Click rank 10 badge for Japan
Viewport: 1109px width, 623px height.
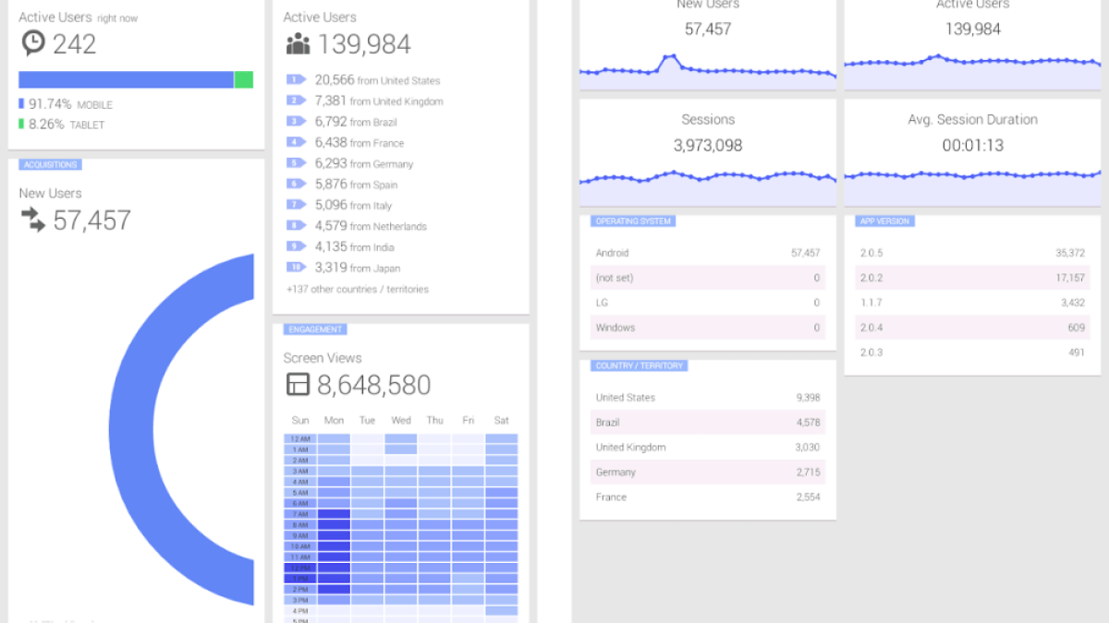pyautogui.click(x=296, y=268)
